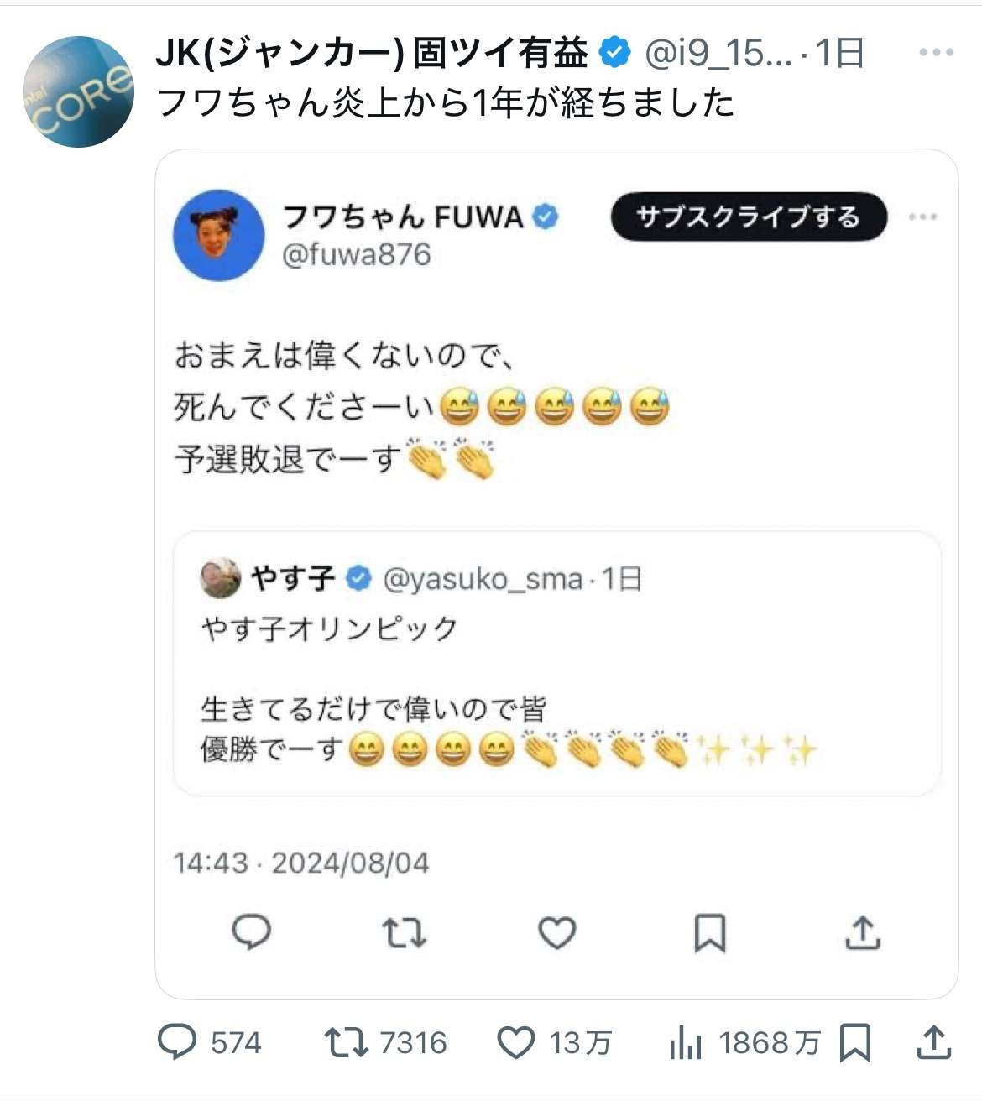982x1106 pixels.
Task: Open more options in フワちゃん screenshot
Action: pos(922,217)
